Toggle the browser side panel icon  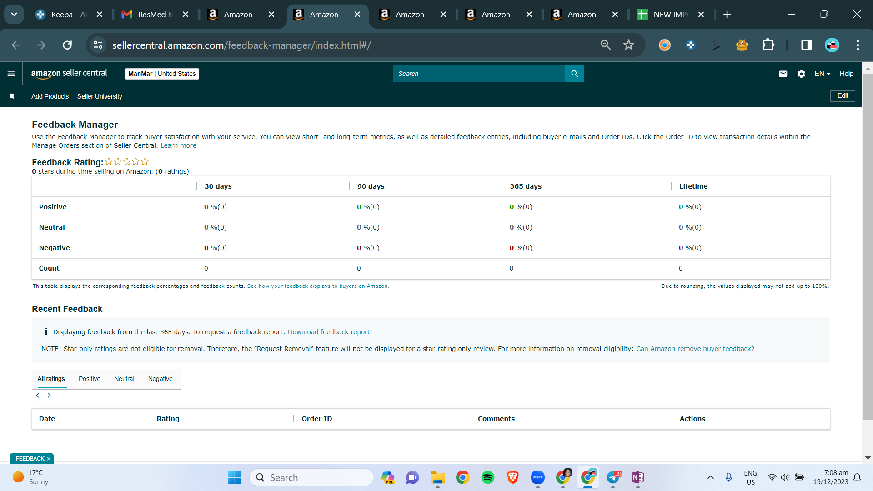pyautogui.click(x=806, y=45)
